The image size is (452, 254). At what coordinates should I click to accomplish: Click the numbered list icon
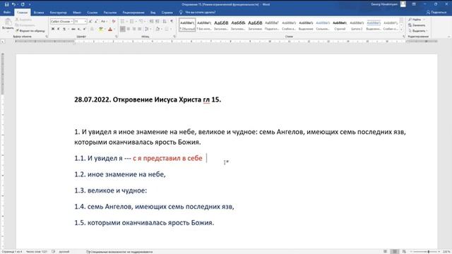pos(132,21)
